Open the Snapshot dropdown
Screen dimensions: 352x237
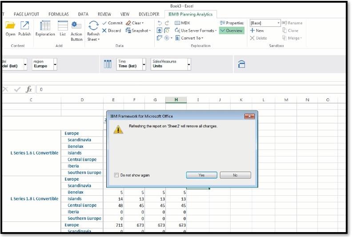click(x=138, y=31)
